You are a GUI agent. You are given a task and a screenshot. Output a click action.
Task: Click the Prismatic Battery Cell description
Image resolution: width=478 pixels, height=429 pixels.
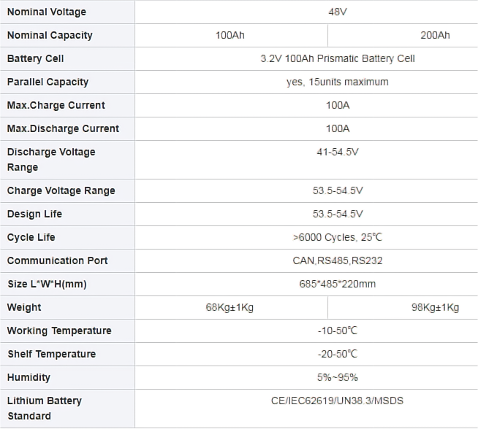(338, 58)
